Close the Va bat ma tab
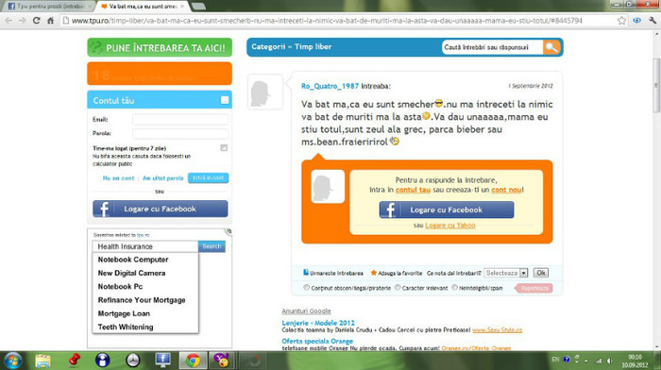 (x=182, y=7)
